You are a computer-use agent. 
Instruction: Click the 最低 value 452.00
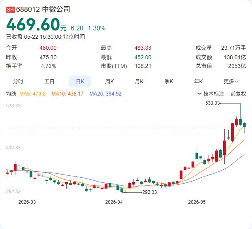point(143,57)
